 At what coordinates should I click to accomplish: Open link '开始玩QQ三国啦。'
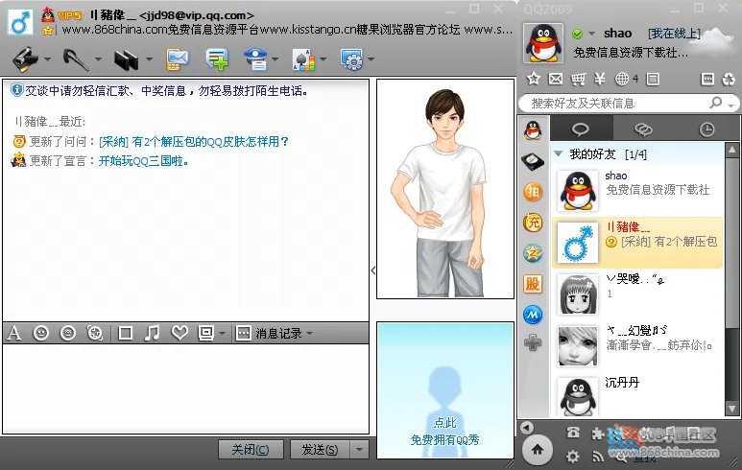[x=143, y=161]
